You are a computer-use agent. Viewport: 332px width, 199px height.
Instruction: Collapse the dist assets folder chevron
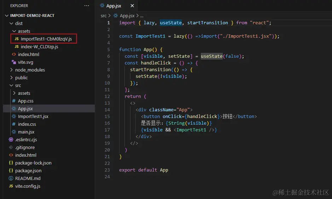(x=14, y=31)
